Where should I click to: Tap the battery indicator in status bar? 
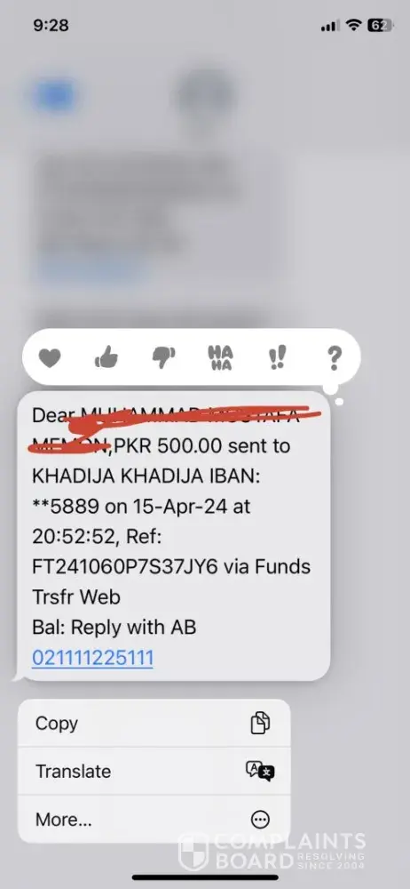click(x=380, y=25)
